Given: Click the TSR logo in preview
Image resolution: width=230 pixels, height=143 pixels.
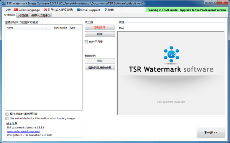Looking at the screenshot, I should (171, 54).
